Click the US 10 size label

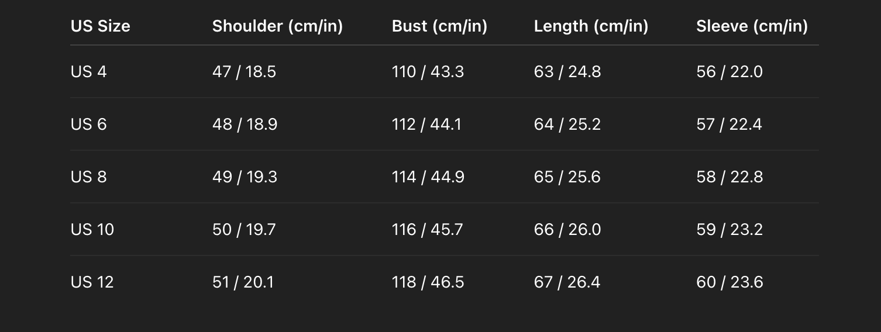[x=92, y=230]
